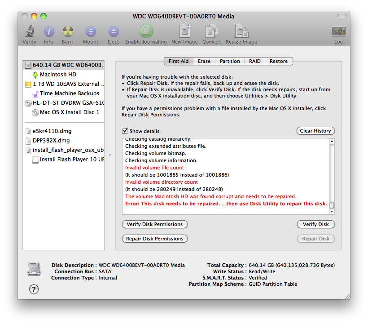Viewport: 368px width, 324px height.
Task: Click the 'Error: This disk needs to be repaired' line
Action: coord(226,204)
